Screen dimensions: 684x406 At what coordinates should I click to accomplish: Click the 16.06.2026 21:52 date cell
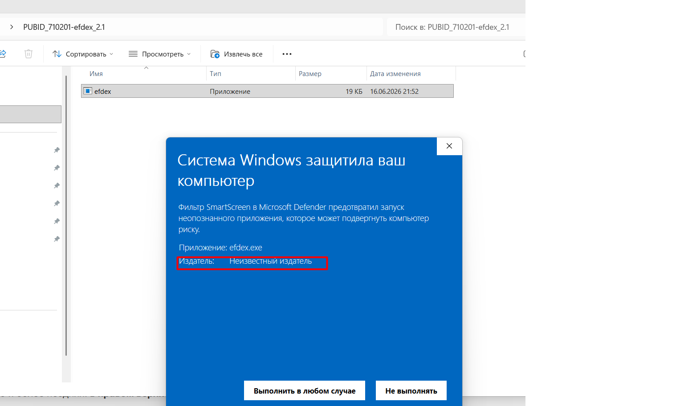click(395, 92)
